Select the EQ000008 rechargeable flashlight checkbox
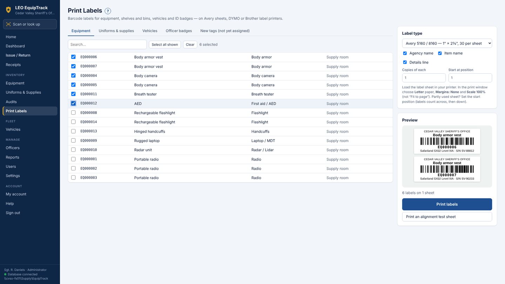The width and height of the screenshot is (505, 284). click(x=73, y=113)
